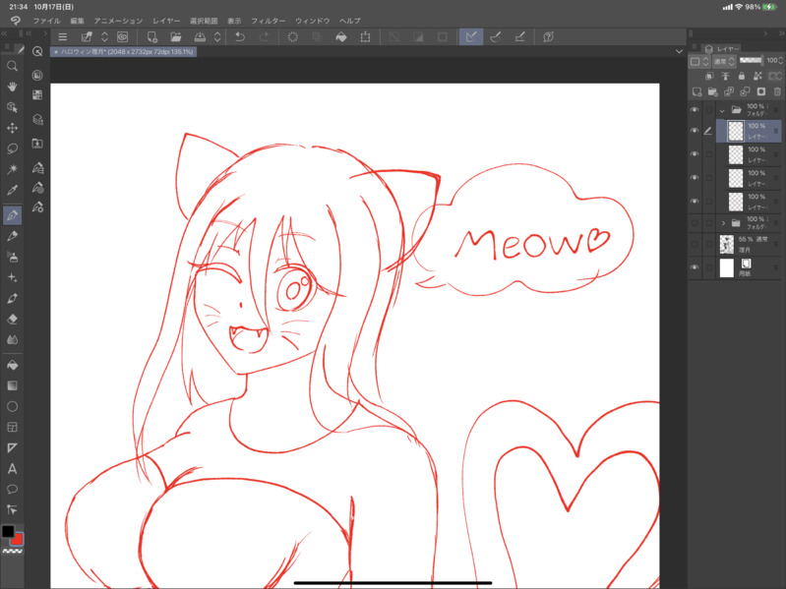
Task: Select the Eraser tool
Action: point(13,319)
